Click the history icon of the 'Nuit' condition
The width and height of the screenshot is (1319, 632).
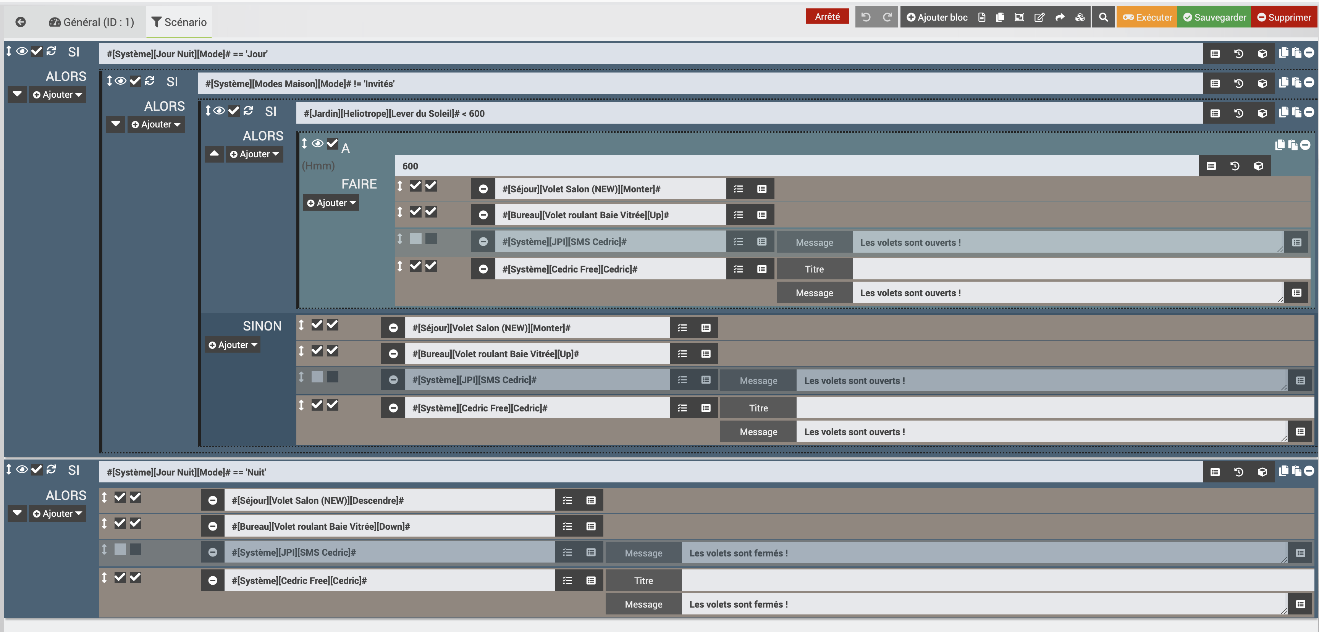pos(1238,472)
